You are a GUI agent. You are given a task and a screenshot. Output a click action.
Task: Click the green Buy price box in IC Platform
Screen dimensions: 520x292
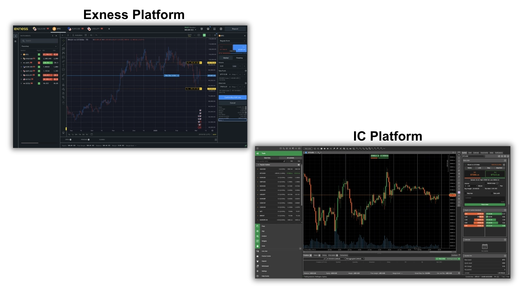[x=495, y=174]
